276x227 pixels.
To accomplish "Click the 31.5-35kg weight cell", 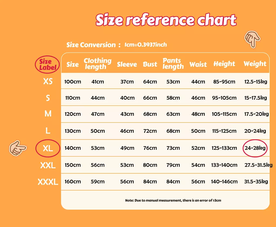I will 256,182.
